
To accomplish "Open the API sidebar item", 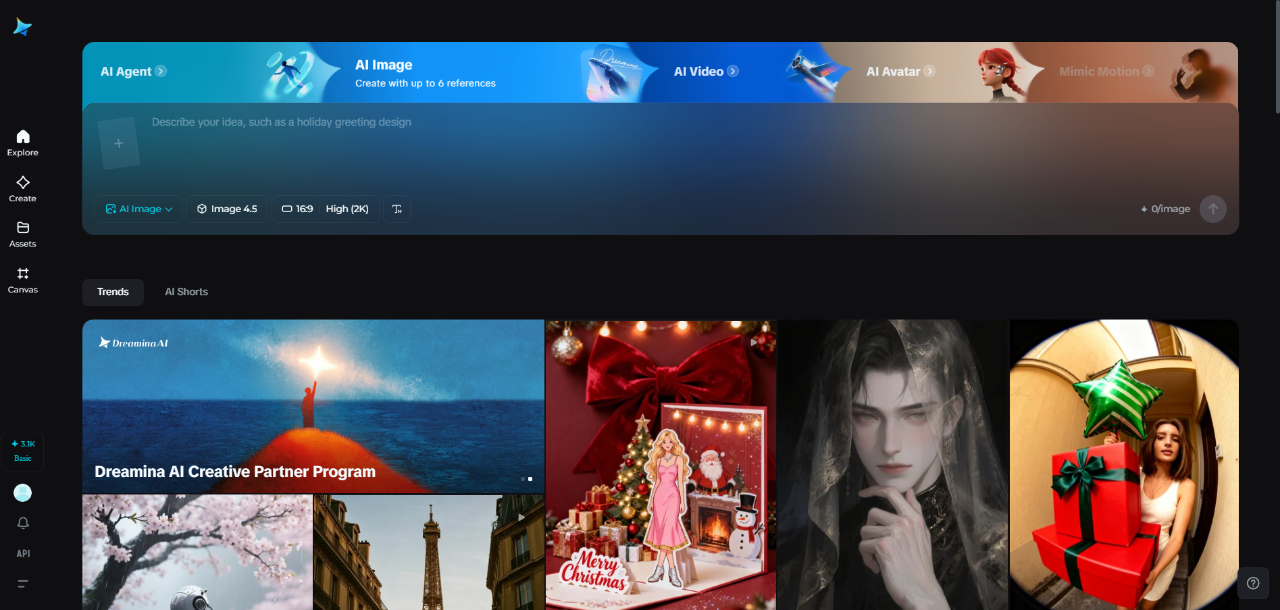I will [23, 553].
